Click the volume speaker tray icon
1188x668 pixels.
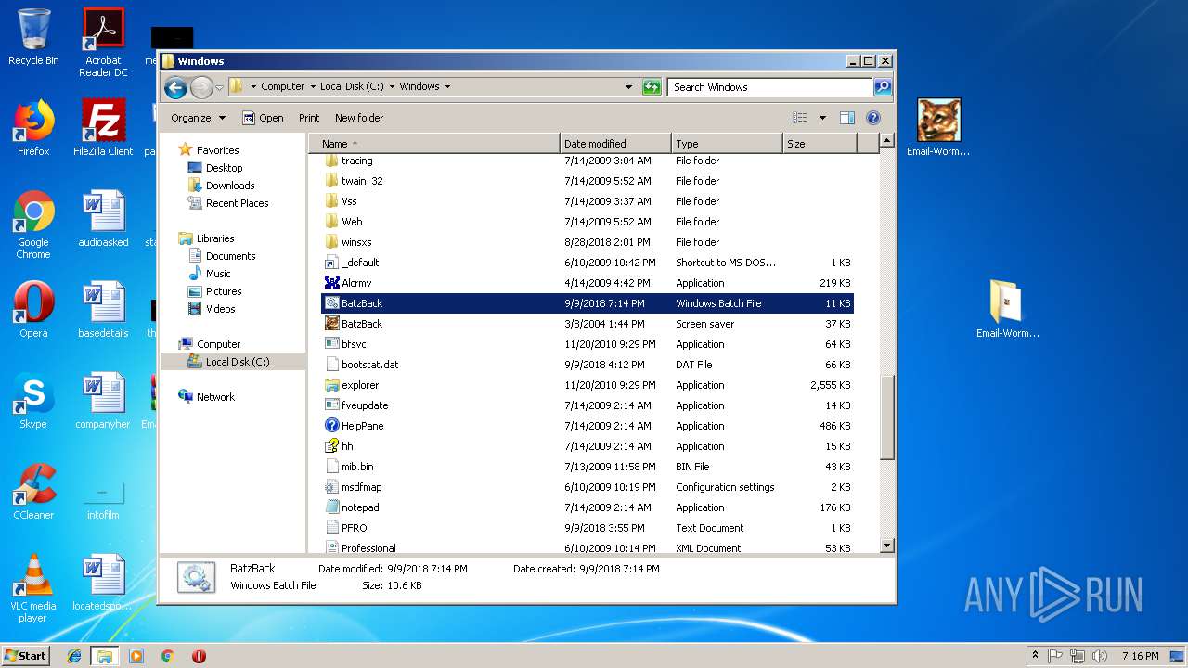pos(1100,656)
